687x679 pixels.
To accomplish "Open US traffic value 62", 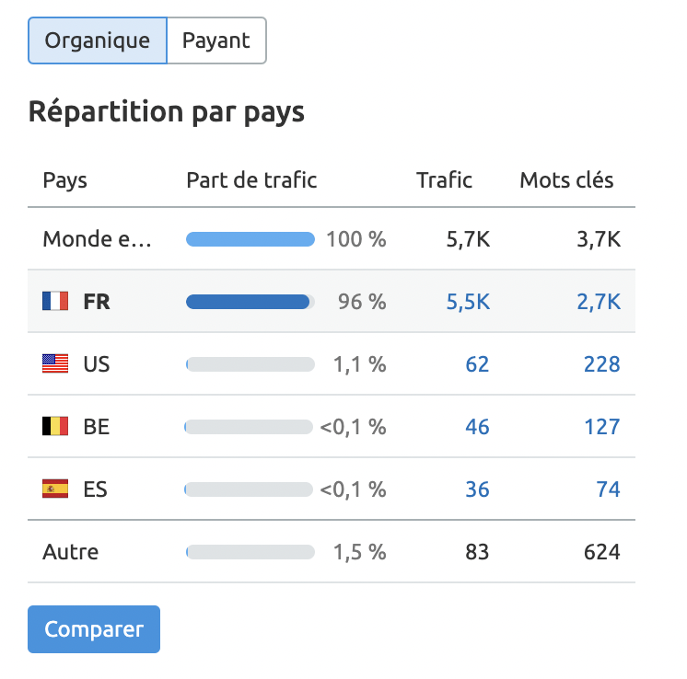I will 477,364.
